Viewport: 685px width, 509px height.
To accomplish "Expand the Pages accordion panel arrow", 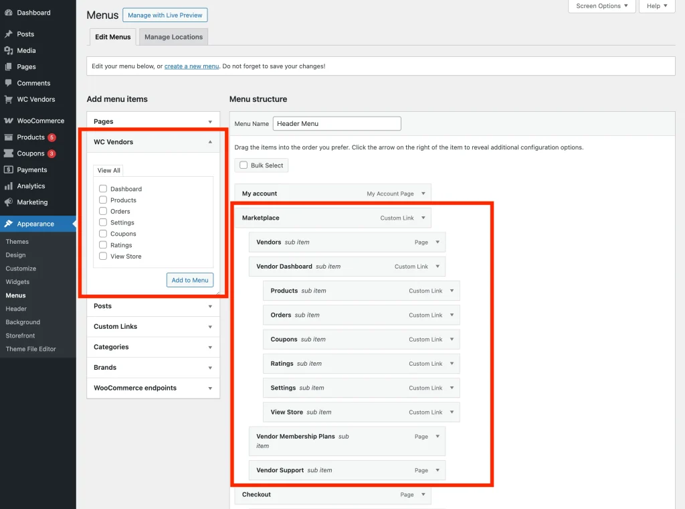I will point(210,122).
